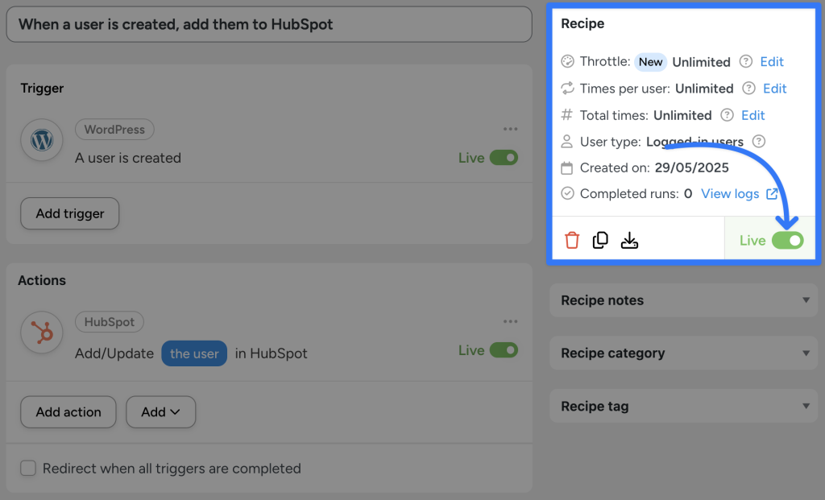
Task: Open the trigger options three-dot menu
Action: (510, 129)
